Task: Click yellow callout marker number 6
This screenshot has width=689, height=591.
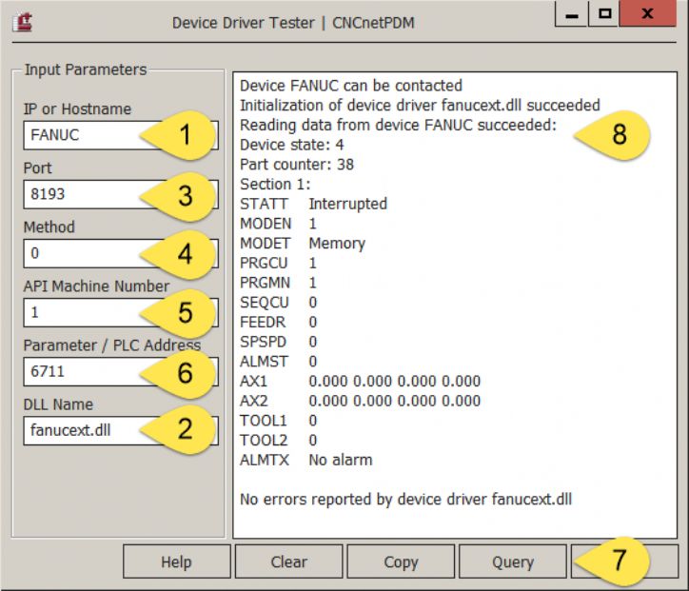Action: 187,371
